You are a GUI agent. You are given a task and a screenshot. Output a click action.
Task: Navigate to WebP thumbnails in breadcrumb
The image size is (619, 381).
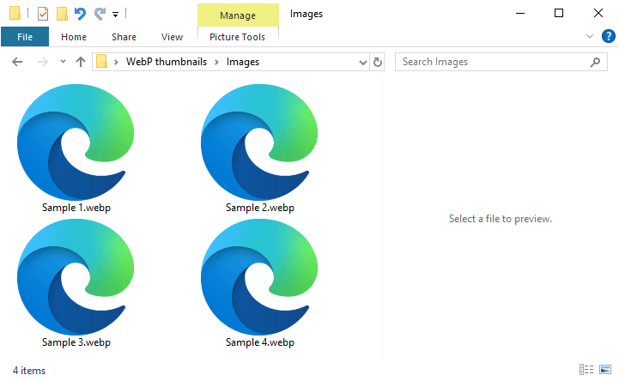click(x=167, y=62)
